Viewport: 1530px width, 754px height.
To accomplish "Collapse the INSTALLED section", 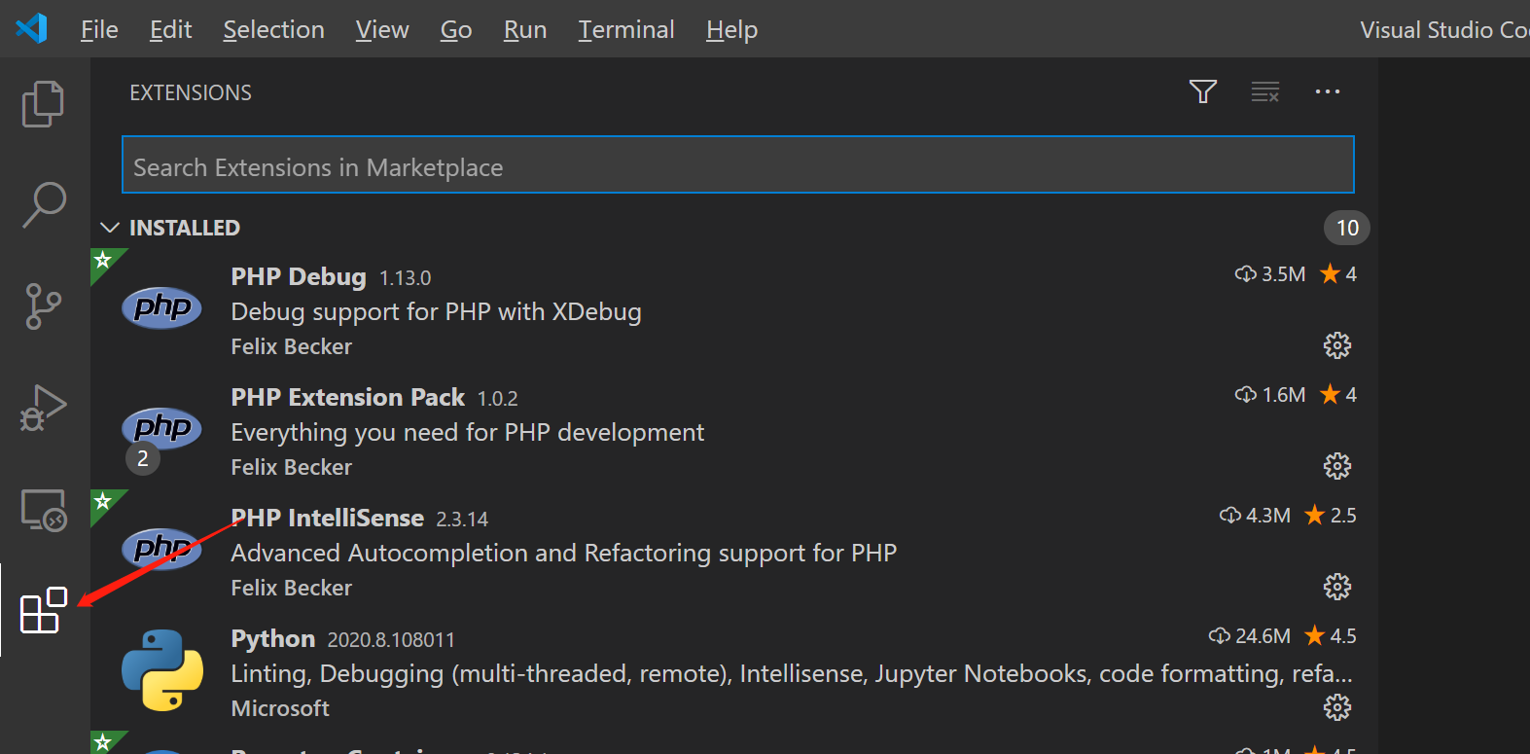I will (110, 228).
